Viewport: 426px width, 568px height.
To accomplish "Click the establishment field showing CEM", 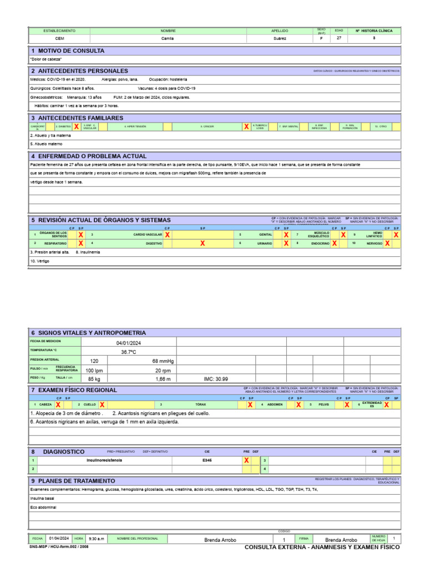I will point(59,38).
